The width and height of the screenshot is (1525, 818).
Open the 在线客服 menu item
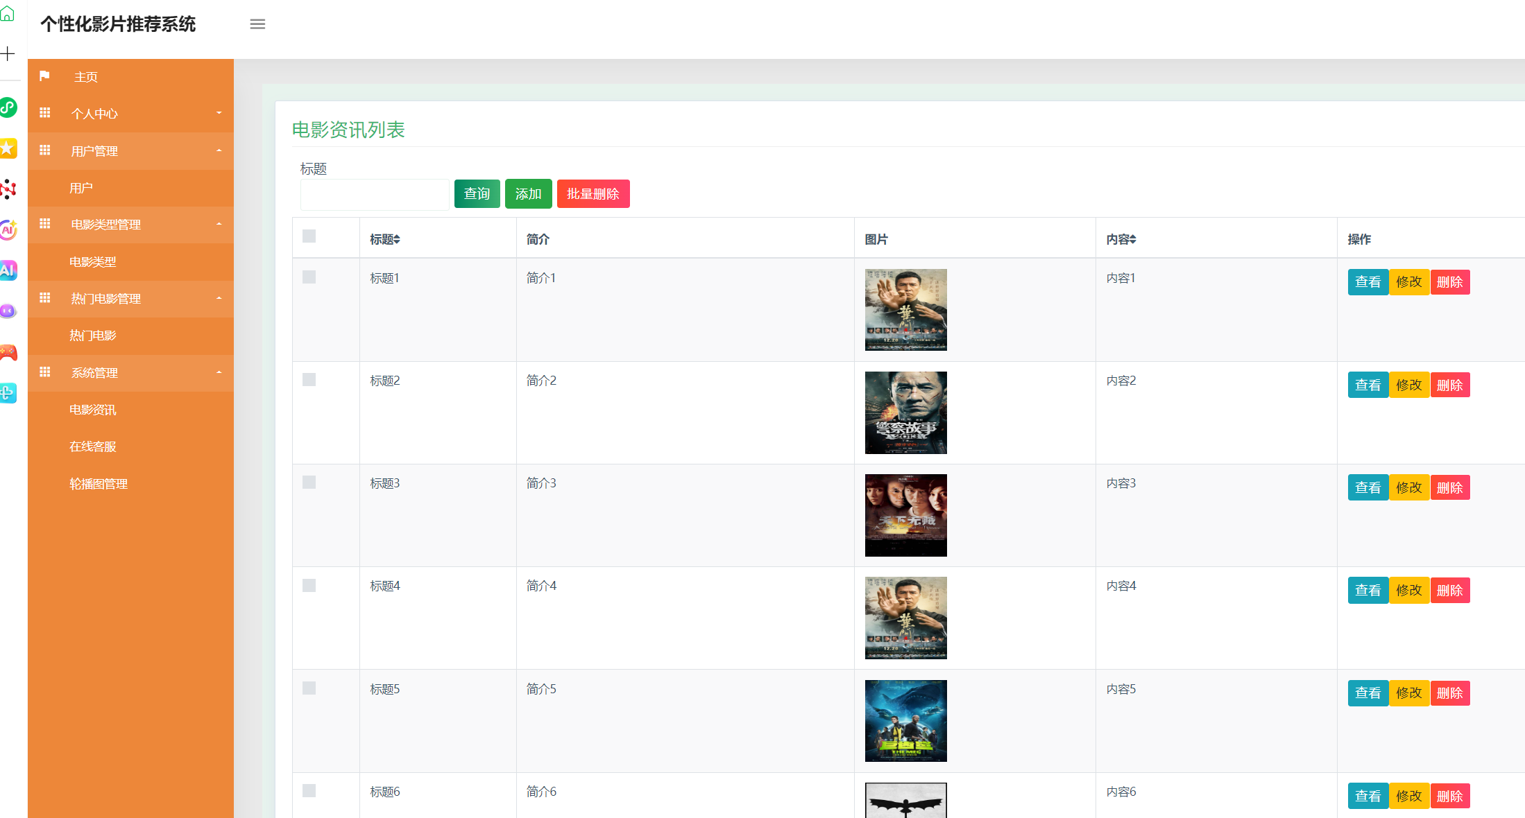tap(93, 446)
